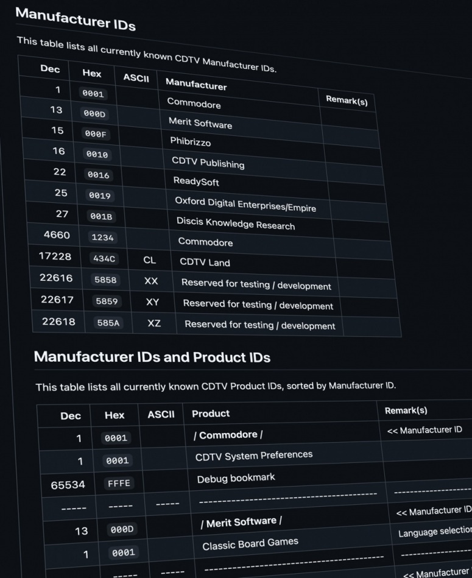Select hex code 0016 in ReadySoft row

tap(99, 175)
